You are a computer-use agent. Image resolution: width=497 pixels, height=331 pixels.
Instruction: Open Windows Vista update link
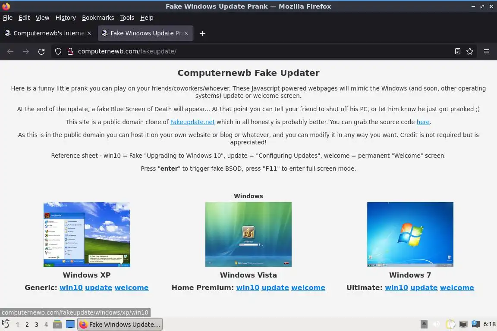click(x=275, y=287)
